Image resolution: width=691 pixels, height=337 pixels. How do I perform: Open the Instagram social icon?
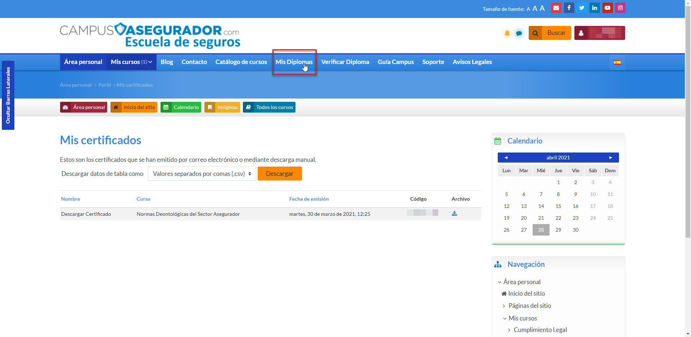click(620, 8)
